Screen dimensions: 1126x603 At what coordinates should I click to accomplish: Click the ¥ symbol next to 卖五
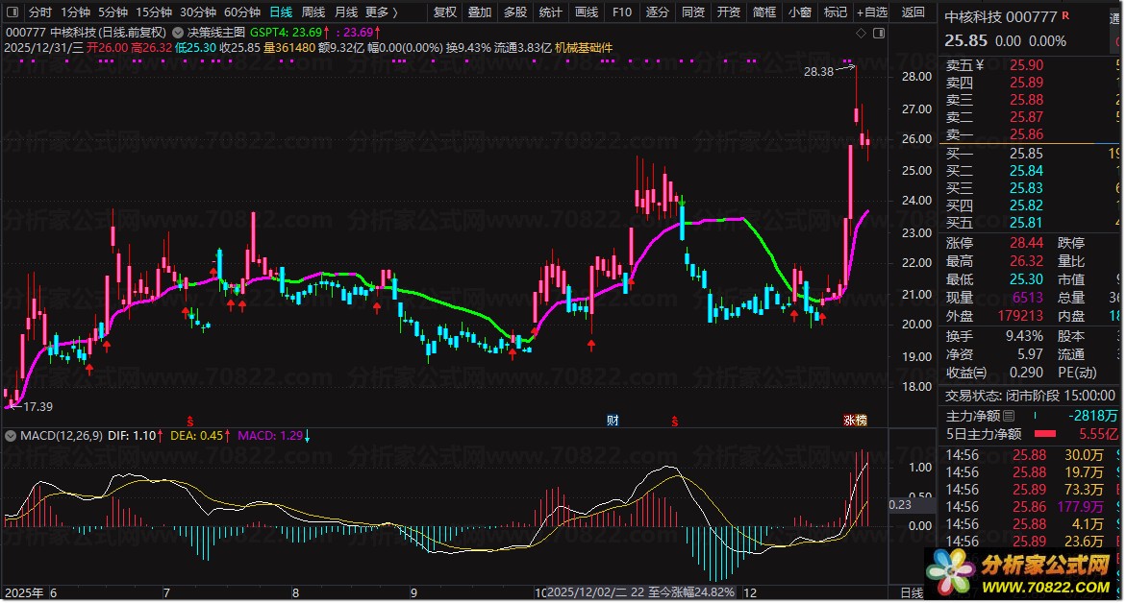[x=979, y=65]
